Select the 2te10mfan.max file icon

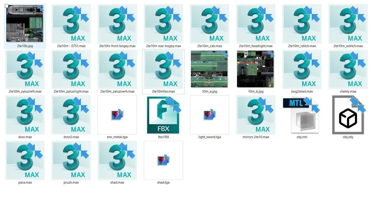(x=163, y=69)
